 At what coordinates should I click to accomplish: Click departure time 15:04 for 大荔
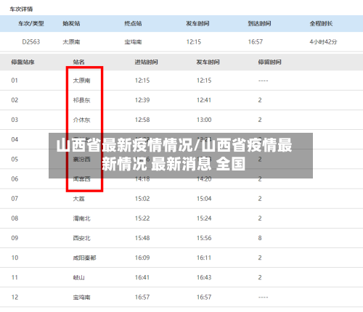pos(204,199)
